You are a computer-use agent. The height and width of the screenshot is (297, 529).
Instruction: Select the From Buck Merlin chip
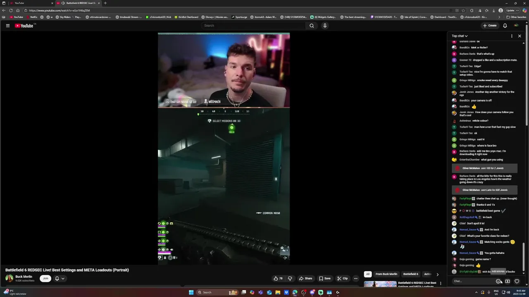click(x=386, y=274)
